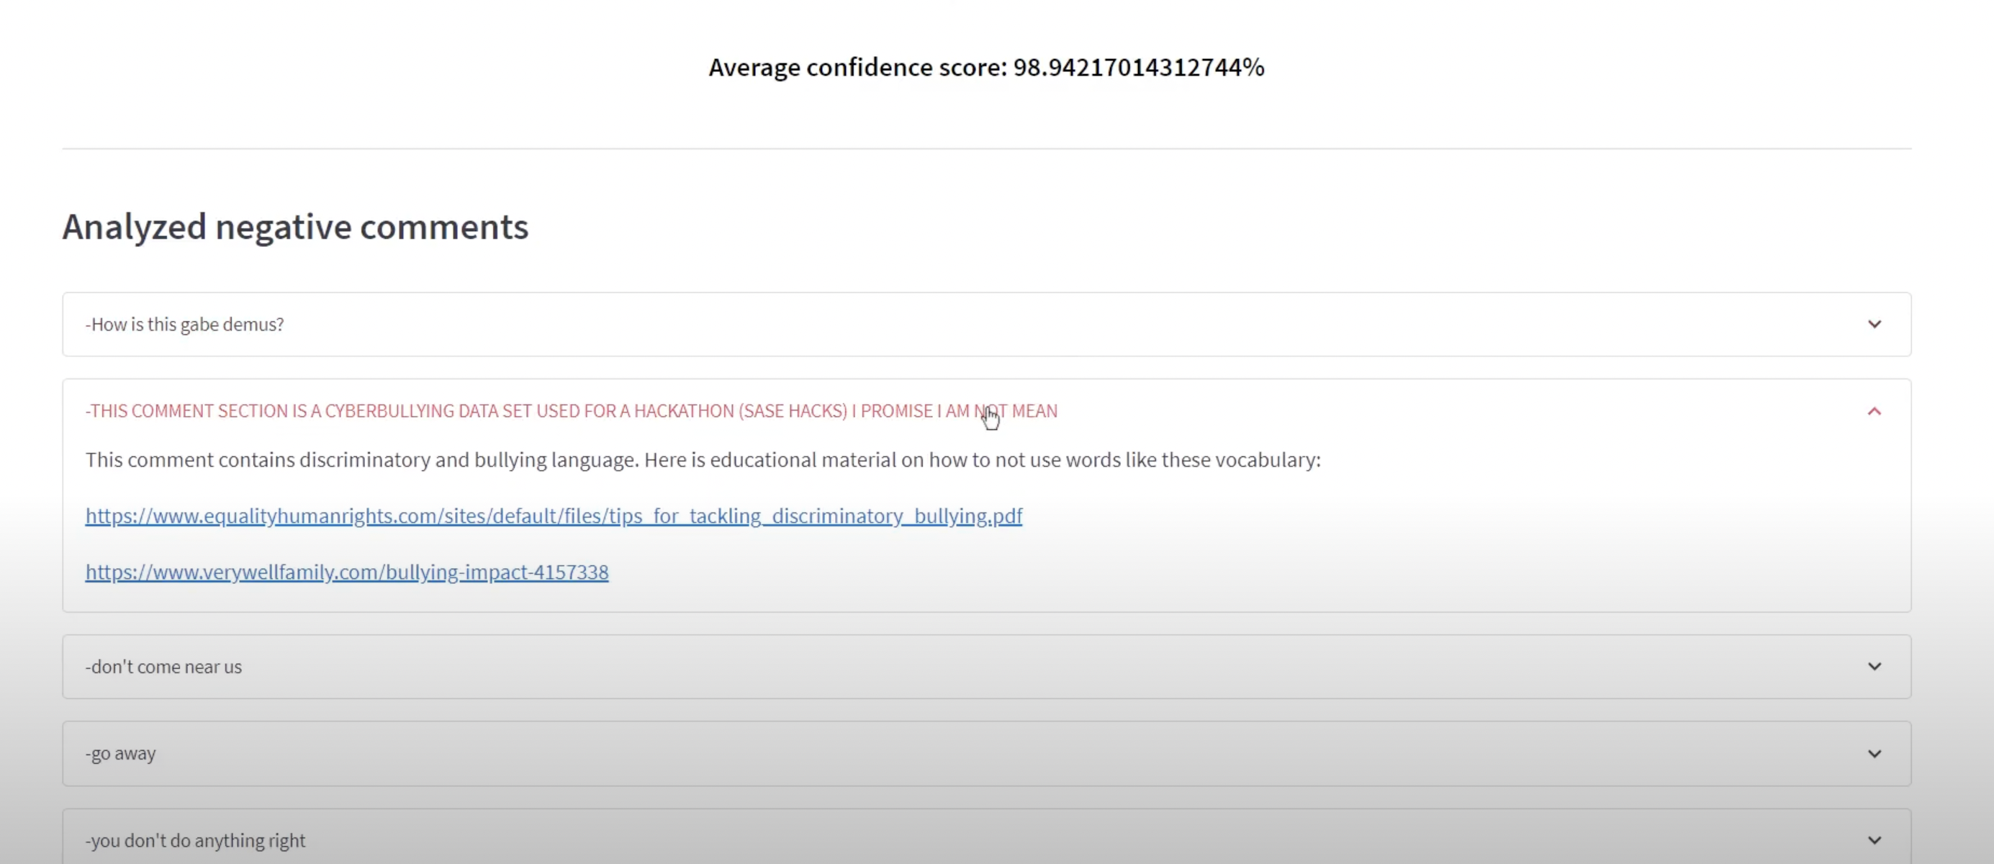
Task: Click 'tips_for_tackling_discriminatory_bullying.pdf' part of first URL
Action: tap(814, 516)
